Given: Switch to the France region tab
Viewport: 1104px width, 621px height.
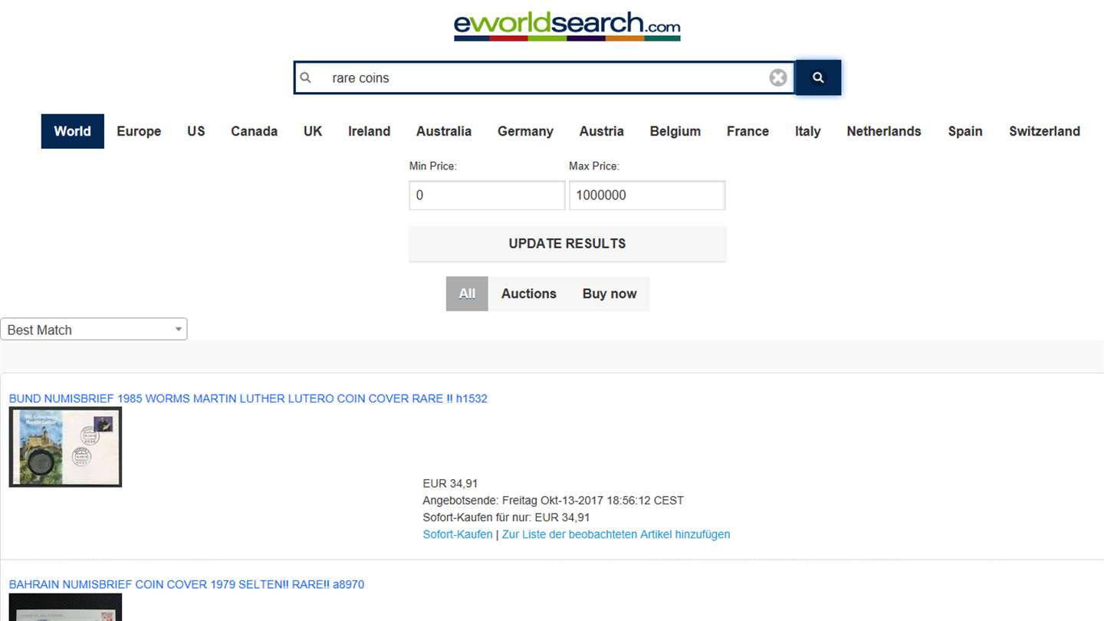Looking at the screenshot, I should pos(747,131).
